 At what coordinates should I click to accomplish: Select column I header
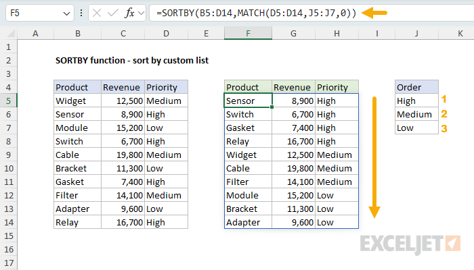tap(376, 33)
